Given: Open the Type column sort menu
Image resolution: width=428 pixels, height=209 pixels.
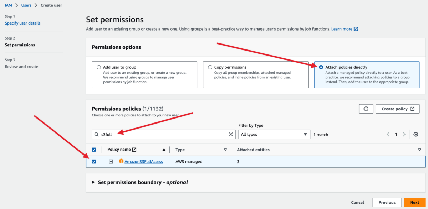Looking at the screenshot, I should click(x=225, y=150).
